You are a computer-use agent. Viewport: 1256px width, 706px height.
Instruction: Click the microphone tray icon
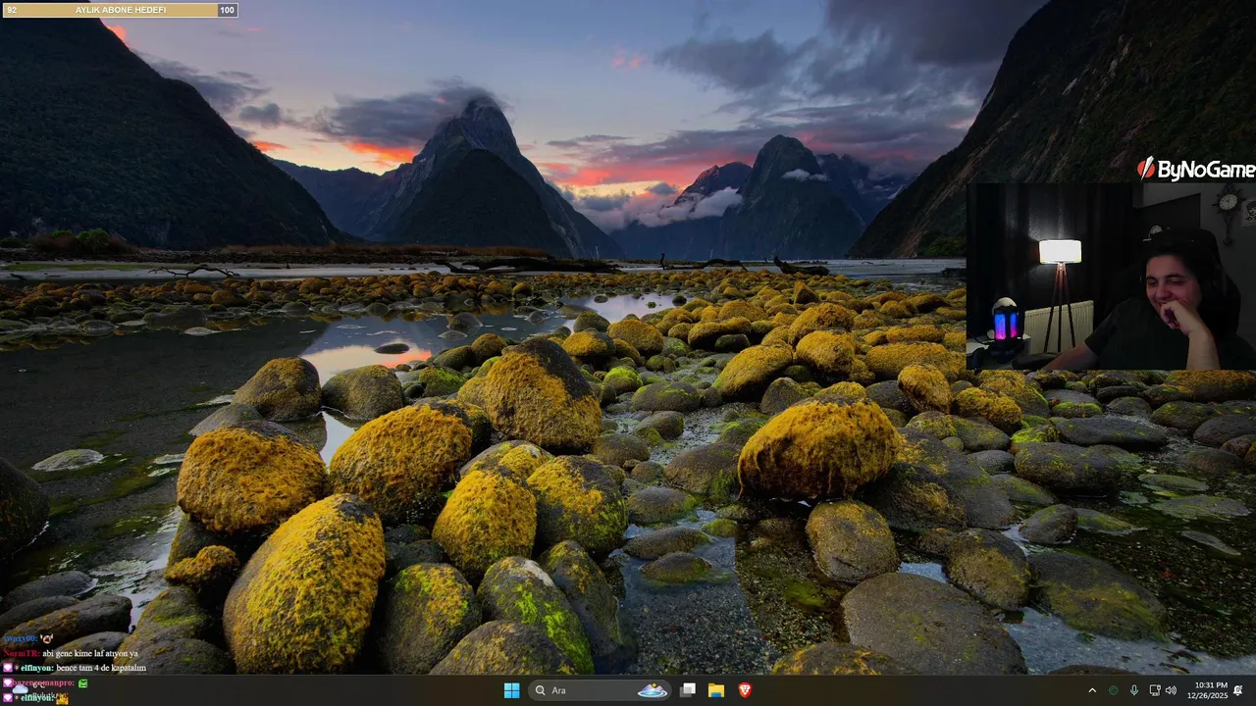(1134, 690)
